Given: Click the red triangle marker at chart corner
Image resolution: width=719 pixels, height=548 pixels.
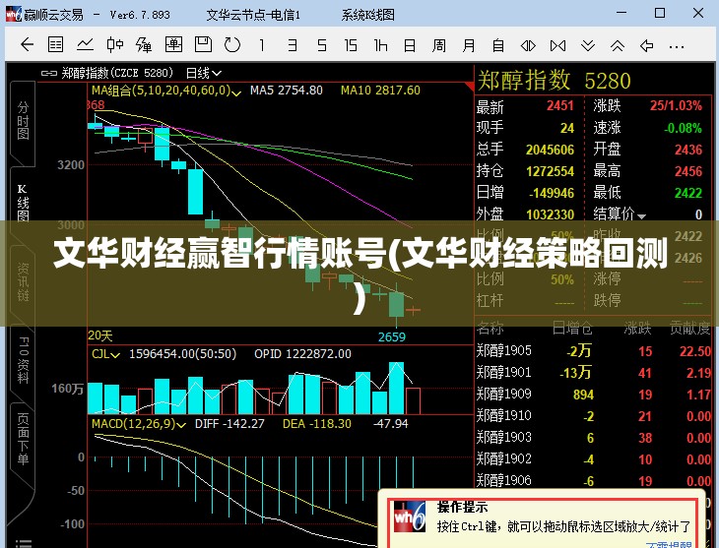Looking at the screenshot, I should (x=469, y=87).
